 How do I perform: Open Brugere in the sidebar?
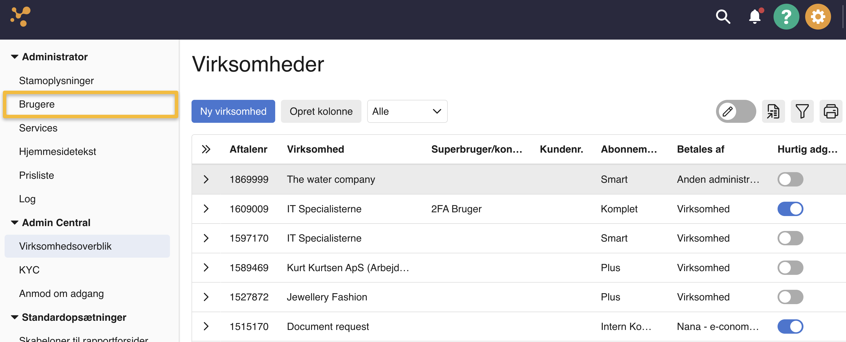click(x=37, y=104)
